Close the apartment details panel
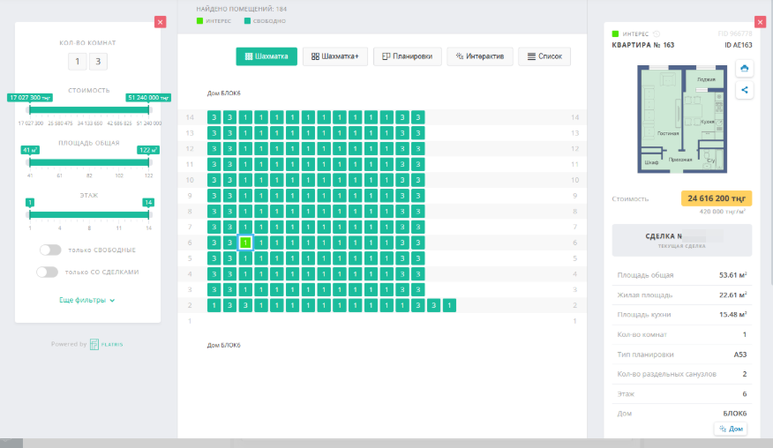The image size is (773, 448). (x=759, y=21)
